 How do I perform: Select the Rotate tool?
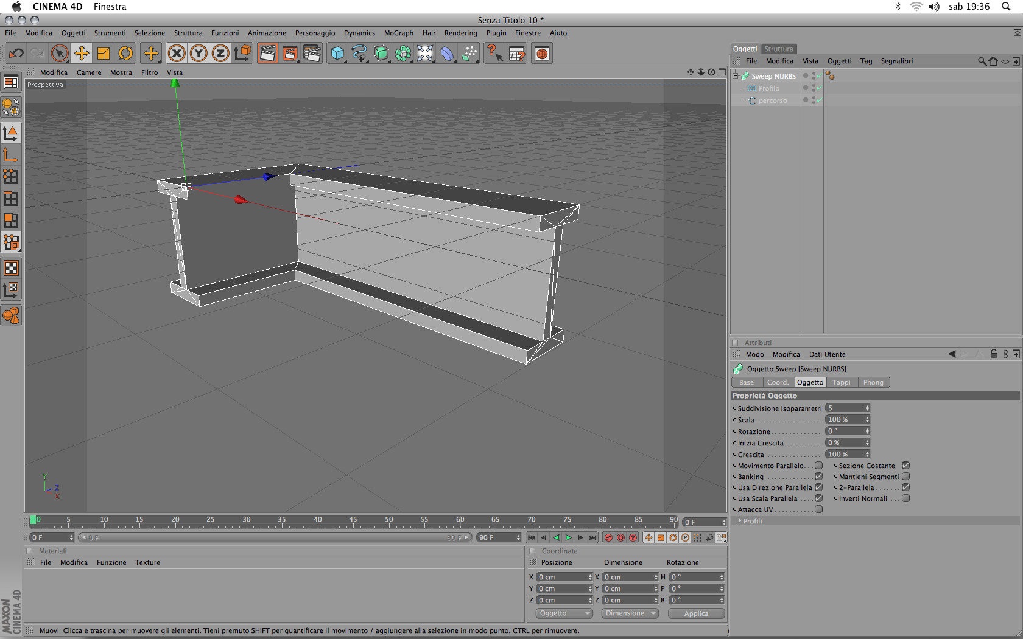pos(125,54)
